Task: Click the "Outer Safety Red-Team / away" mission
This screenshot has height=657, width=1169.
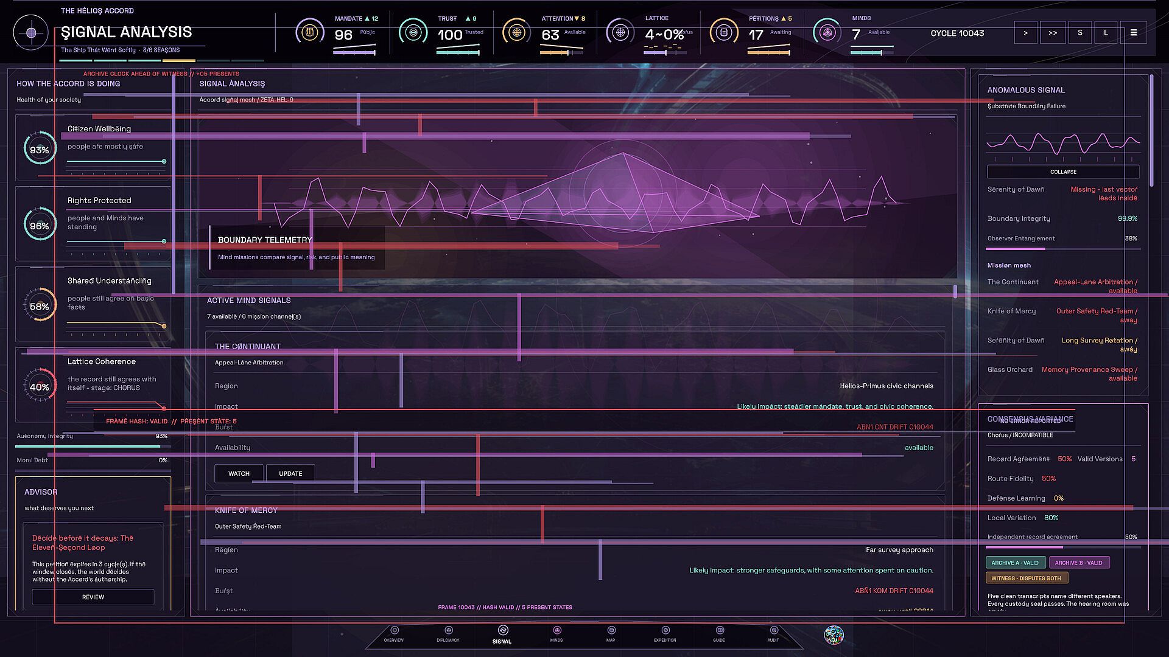Action: coord(1097,315)
